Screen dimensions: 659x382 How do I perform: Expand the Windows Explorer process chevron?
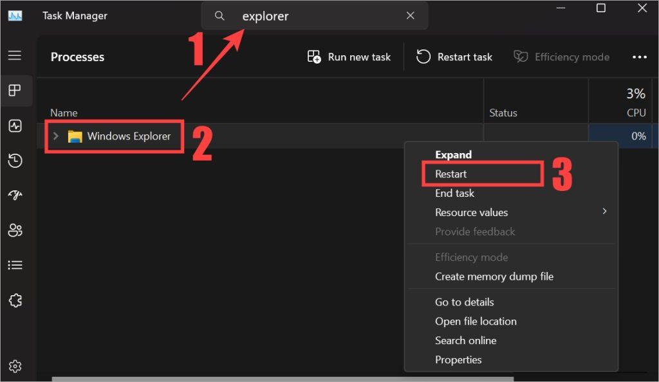coord(55,136)
